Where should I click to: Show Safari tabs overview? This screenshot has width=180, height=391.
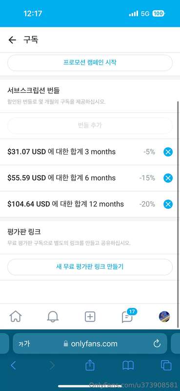[x=166, y=366]
